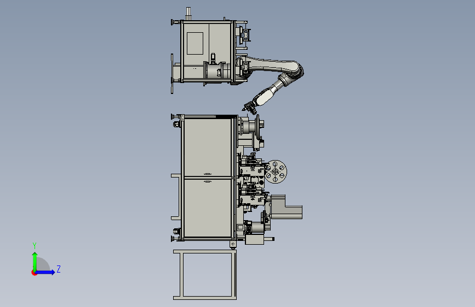The width and height of the screenshot is (475, 307).
Task: Select the empty rectangular frame below the cabinet
Action: point(205,275)
